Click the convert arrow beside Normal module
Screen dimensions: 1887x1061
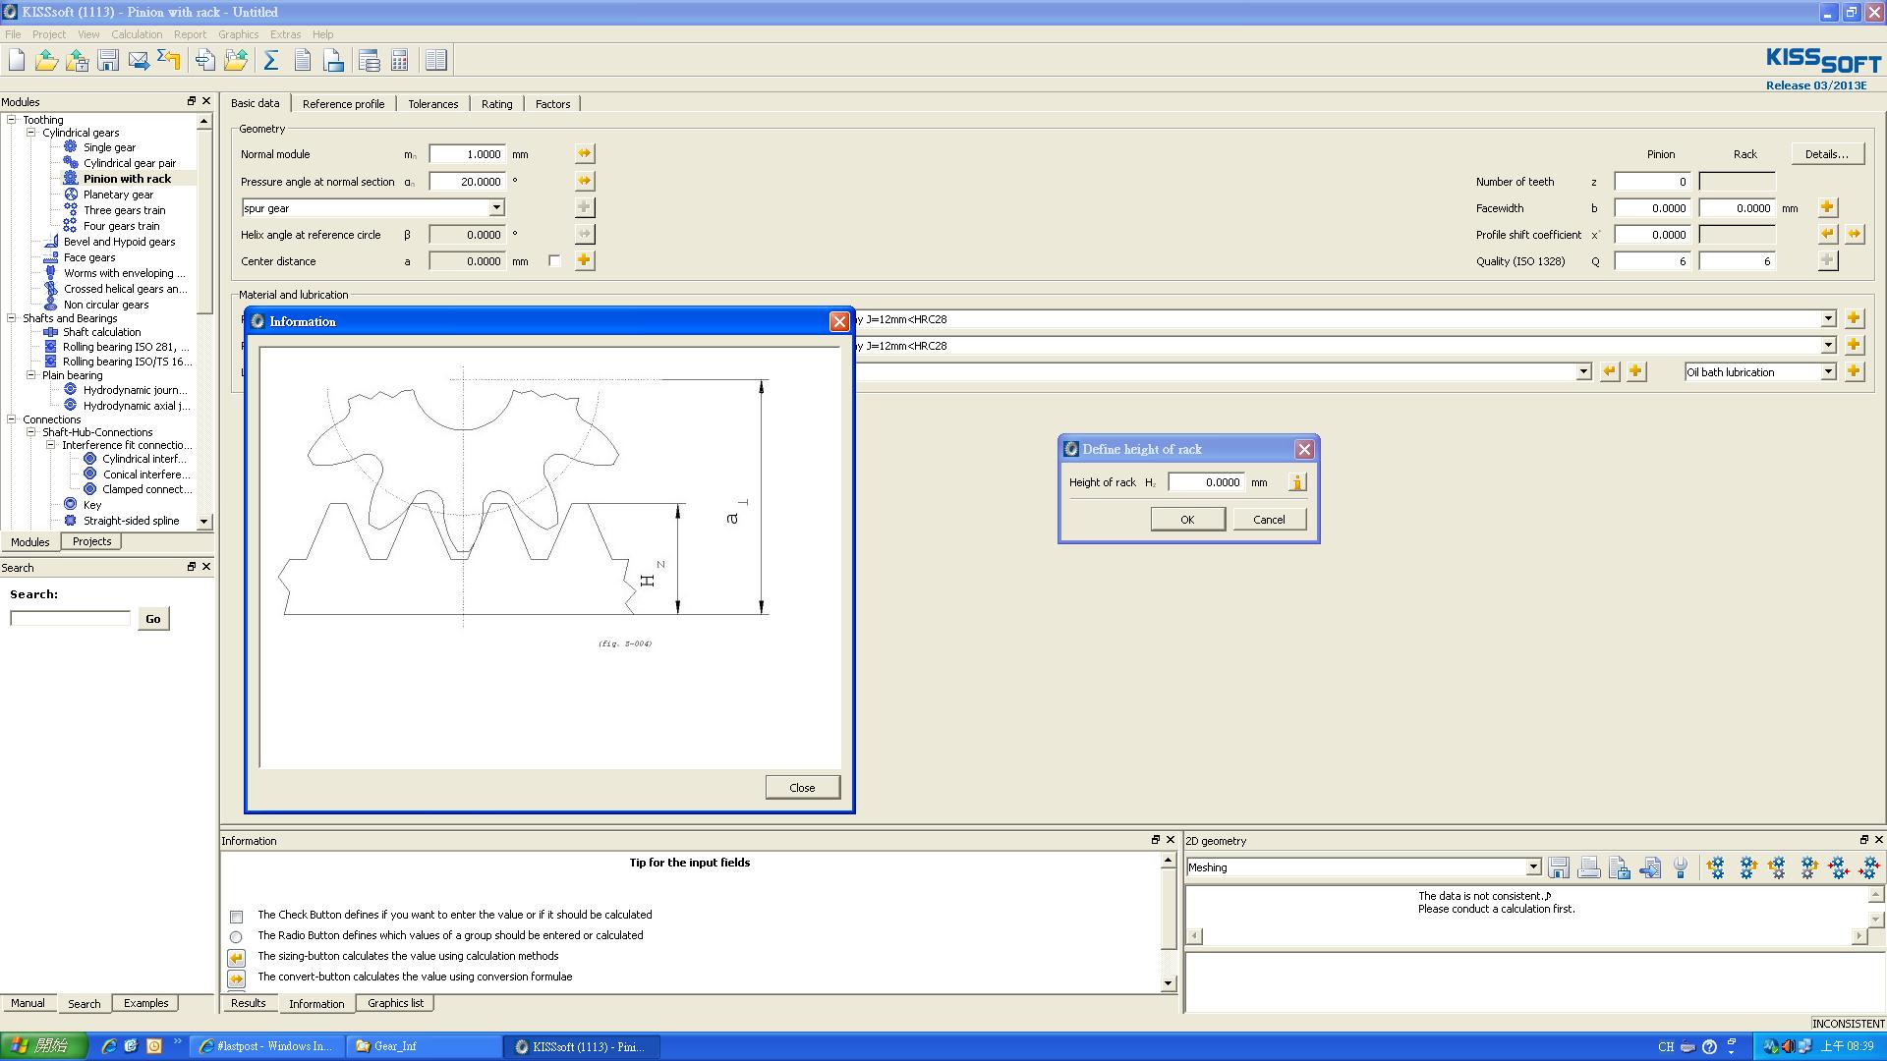(585, 154)
